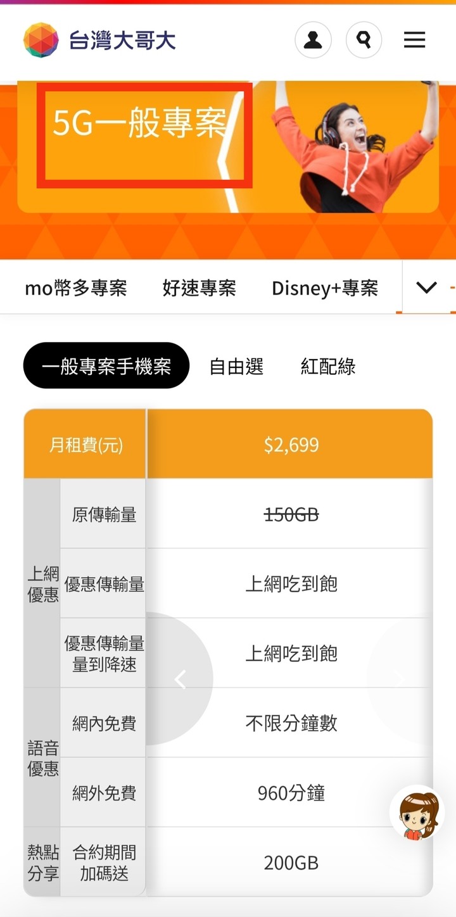Show next plan with right arrow

coord(400,679)
